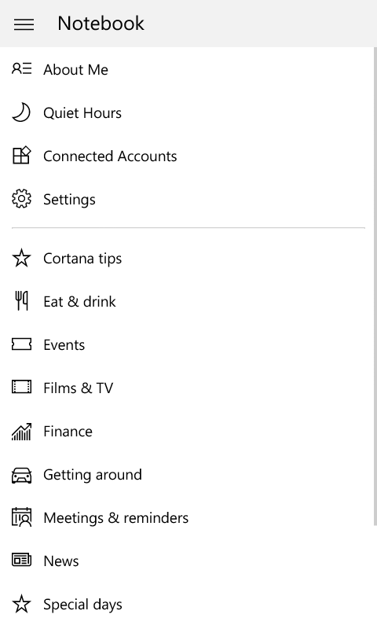Click the Settings gear icon
This screenshot has height=629, width=377.
coord(21,199)
